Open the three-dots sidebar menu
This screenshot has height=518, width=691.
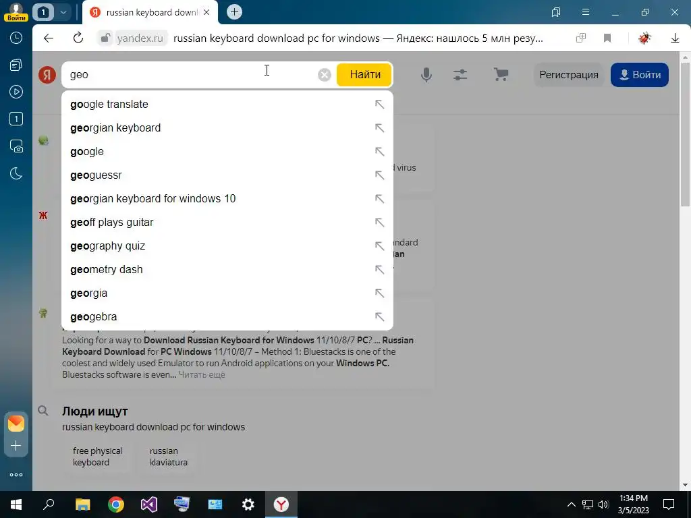pos(16,475)
